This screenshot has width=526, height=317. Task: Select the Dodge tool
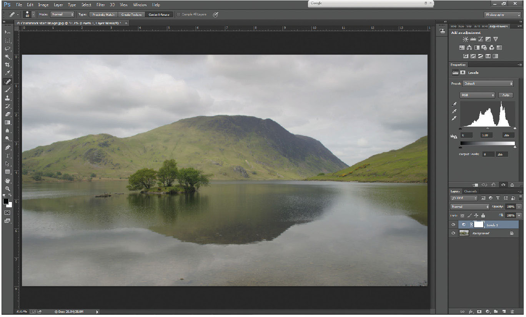(7, 138)
